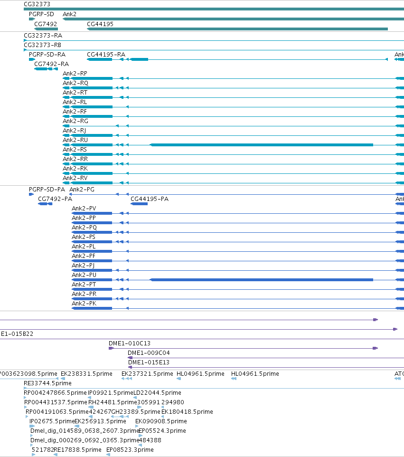
Task: Click EST RP004431537.5prime
Action: pos(56,402)
